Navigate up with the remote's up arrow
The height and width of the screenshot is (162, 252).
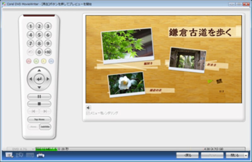click(x=39, y=70)
